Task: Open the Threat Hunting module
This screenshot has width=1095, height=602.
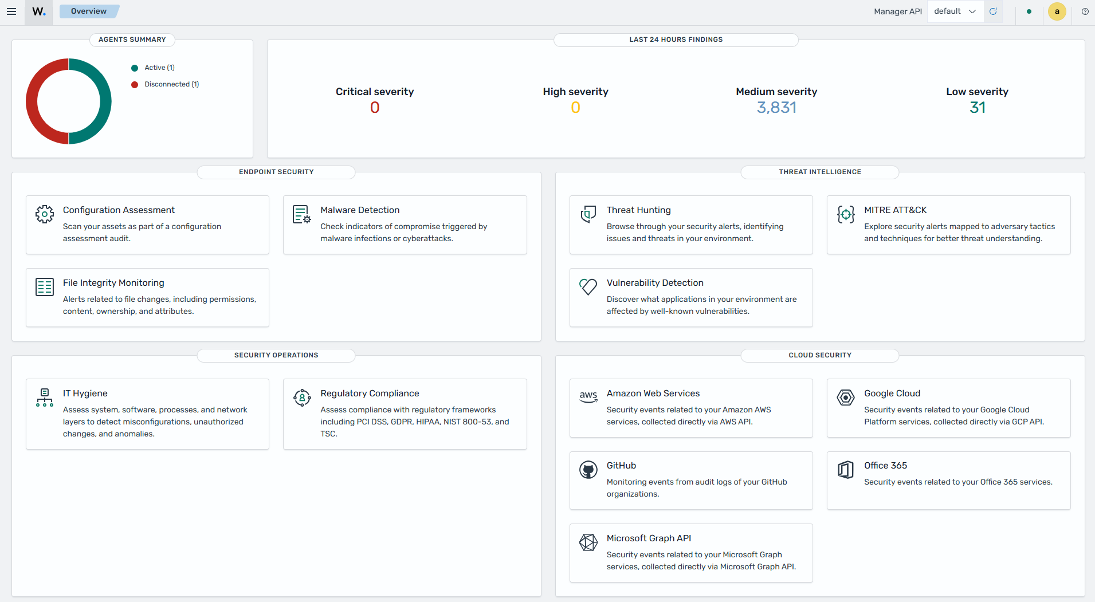Action: pos(691,225)
